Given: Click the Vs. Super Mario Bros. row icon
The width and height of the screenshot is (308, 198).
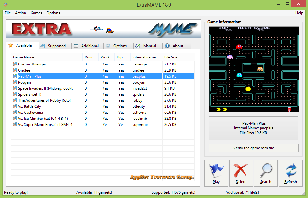Looking at the screenshot, I should coord(15,125).
